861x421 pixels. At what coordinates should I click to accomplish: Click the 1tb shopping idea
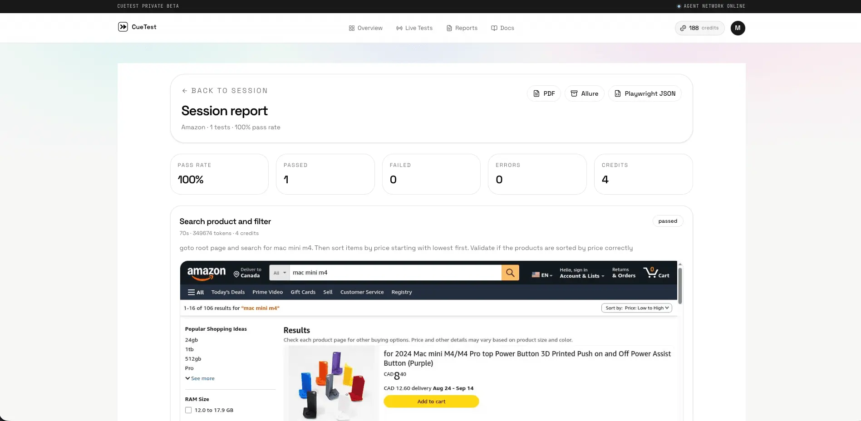click(x=189, y=349)
